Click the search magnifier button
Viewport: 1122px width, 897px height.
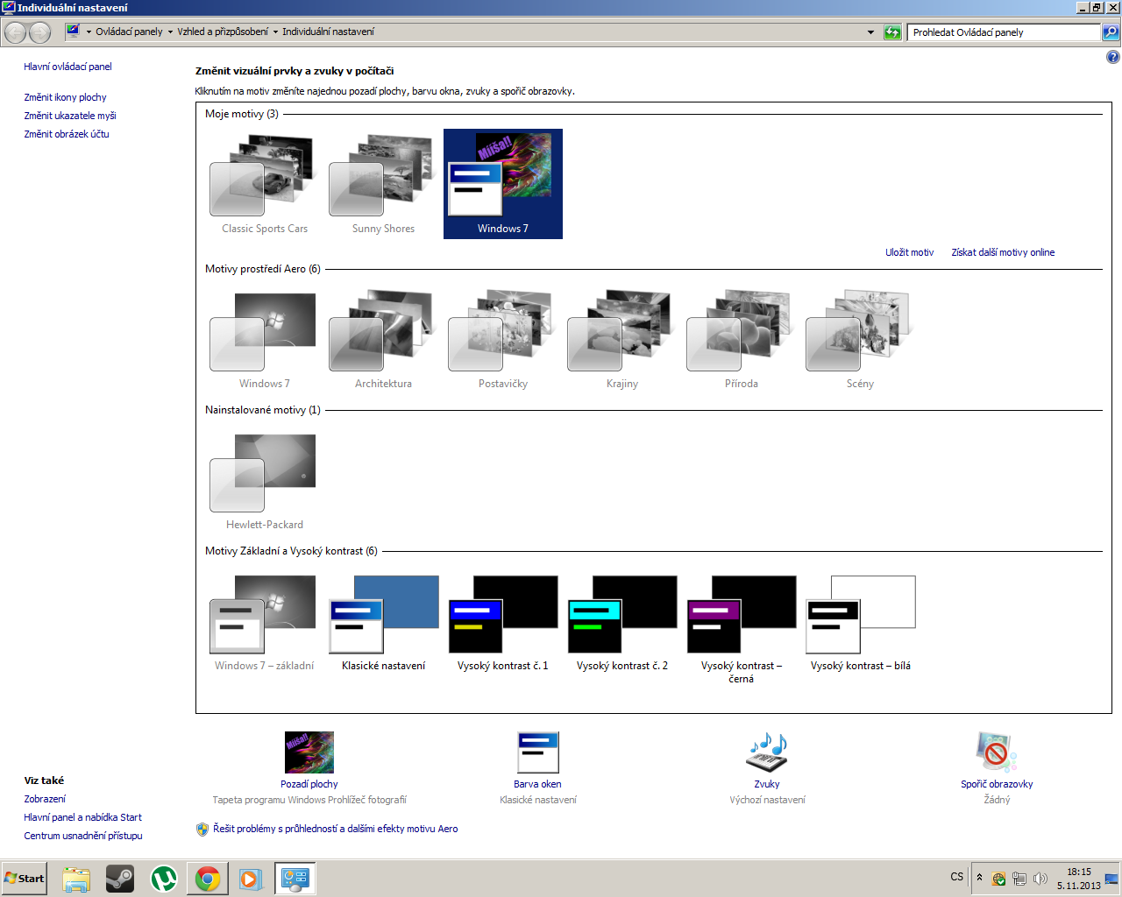[1111, 32]
